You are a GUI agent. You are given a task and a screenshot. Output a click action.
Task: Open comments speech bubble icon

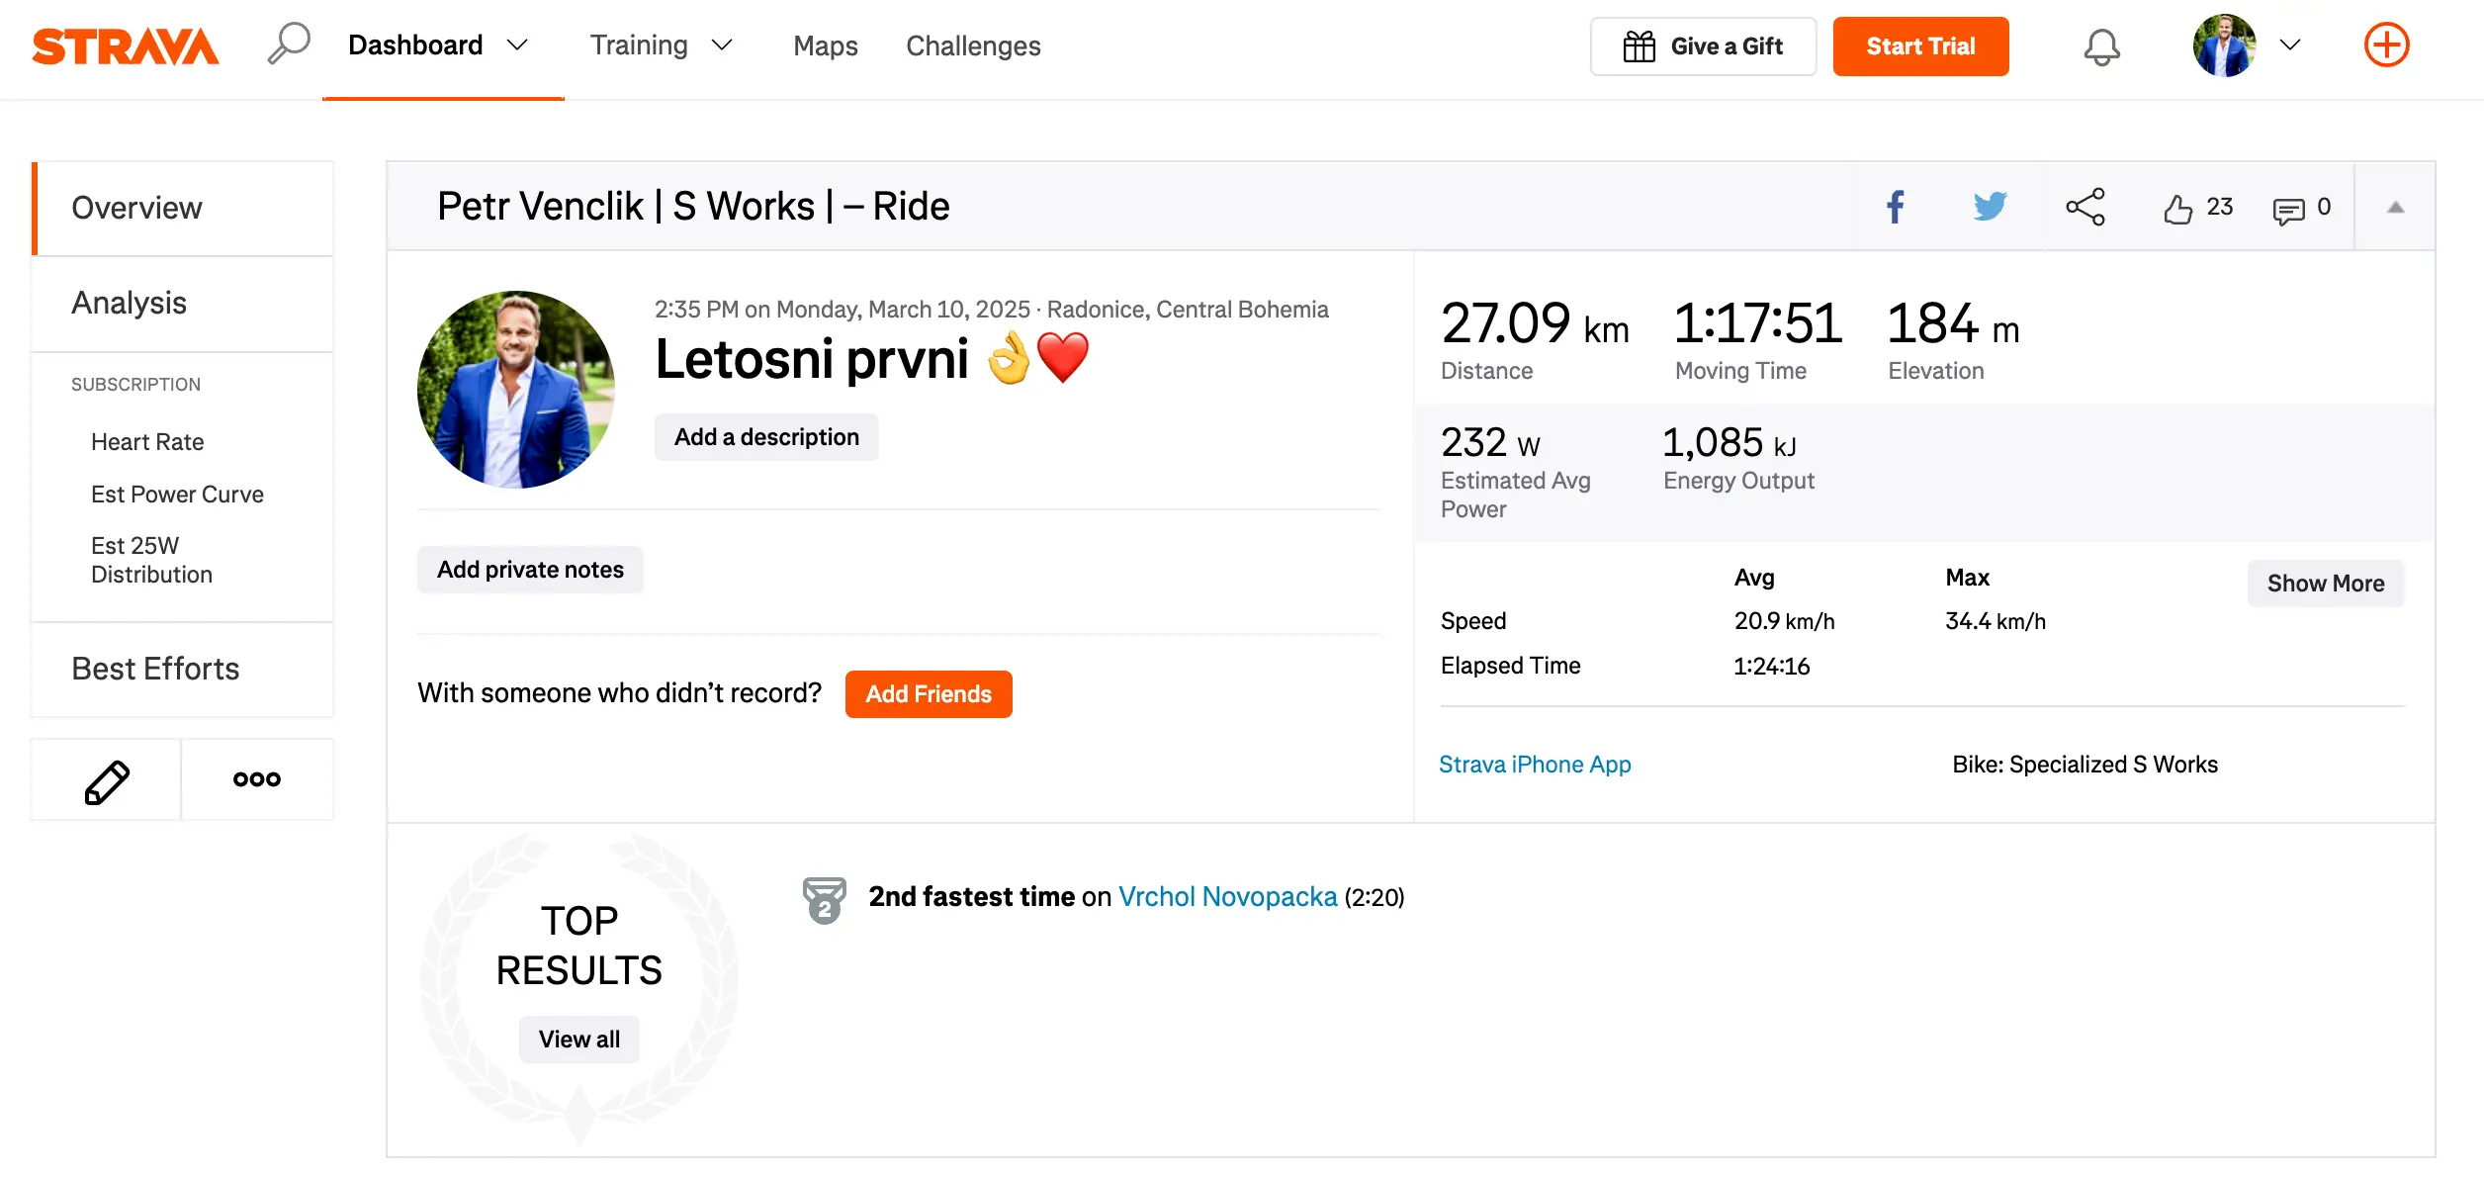[2288, 210]
